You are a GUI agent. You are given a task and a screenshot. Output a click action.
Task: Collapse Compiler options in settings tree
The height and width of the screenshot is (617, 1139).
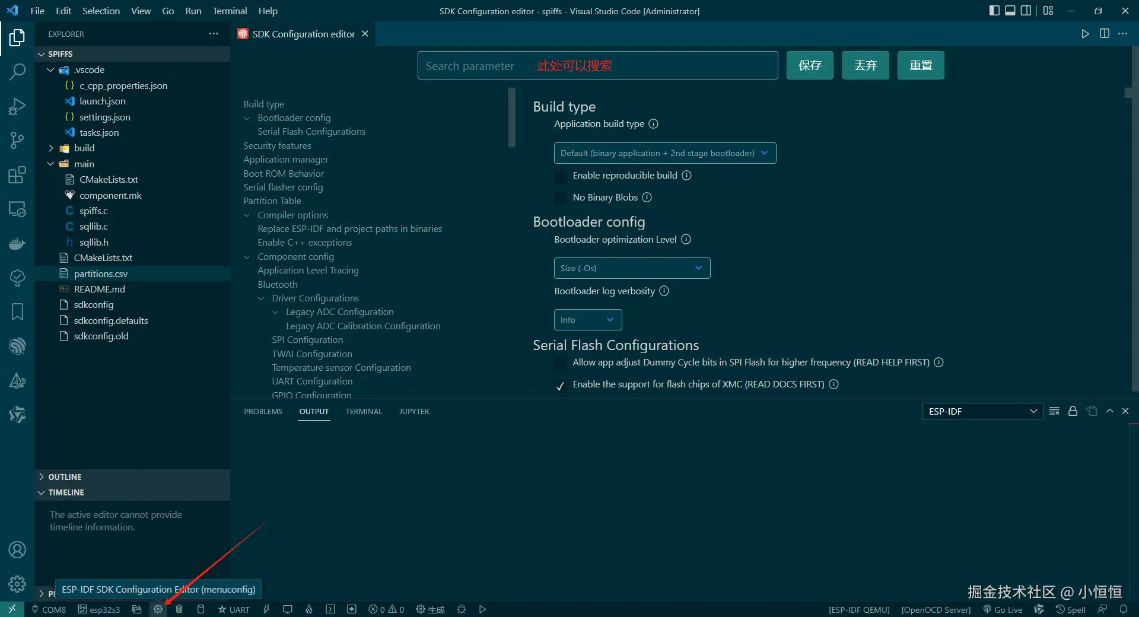[247, 215]
